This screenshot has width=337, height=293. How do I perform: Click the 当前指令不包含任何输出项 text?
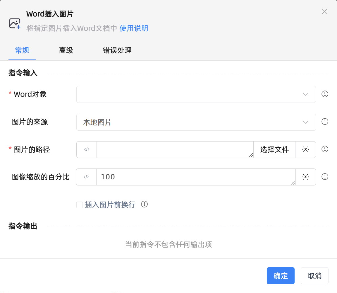tap(168, 245)
